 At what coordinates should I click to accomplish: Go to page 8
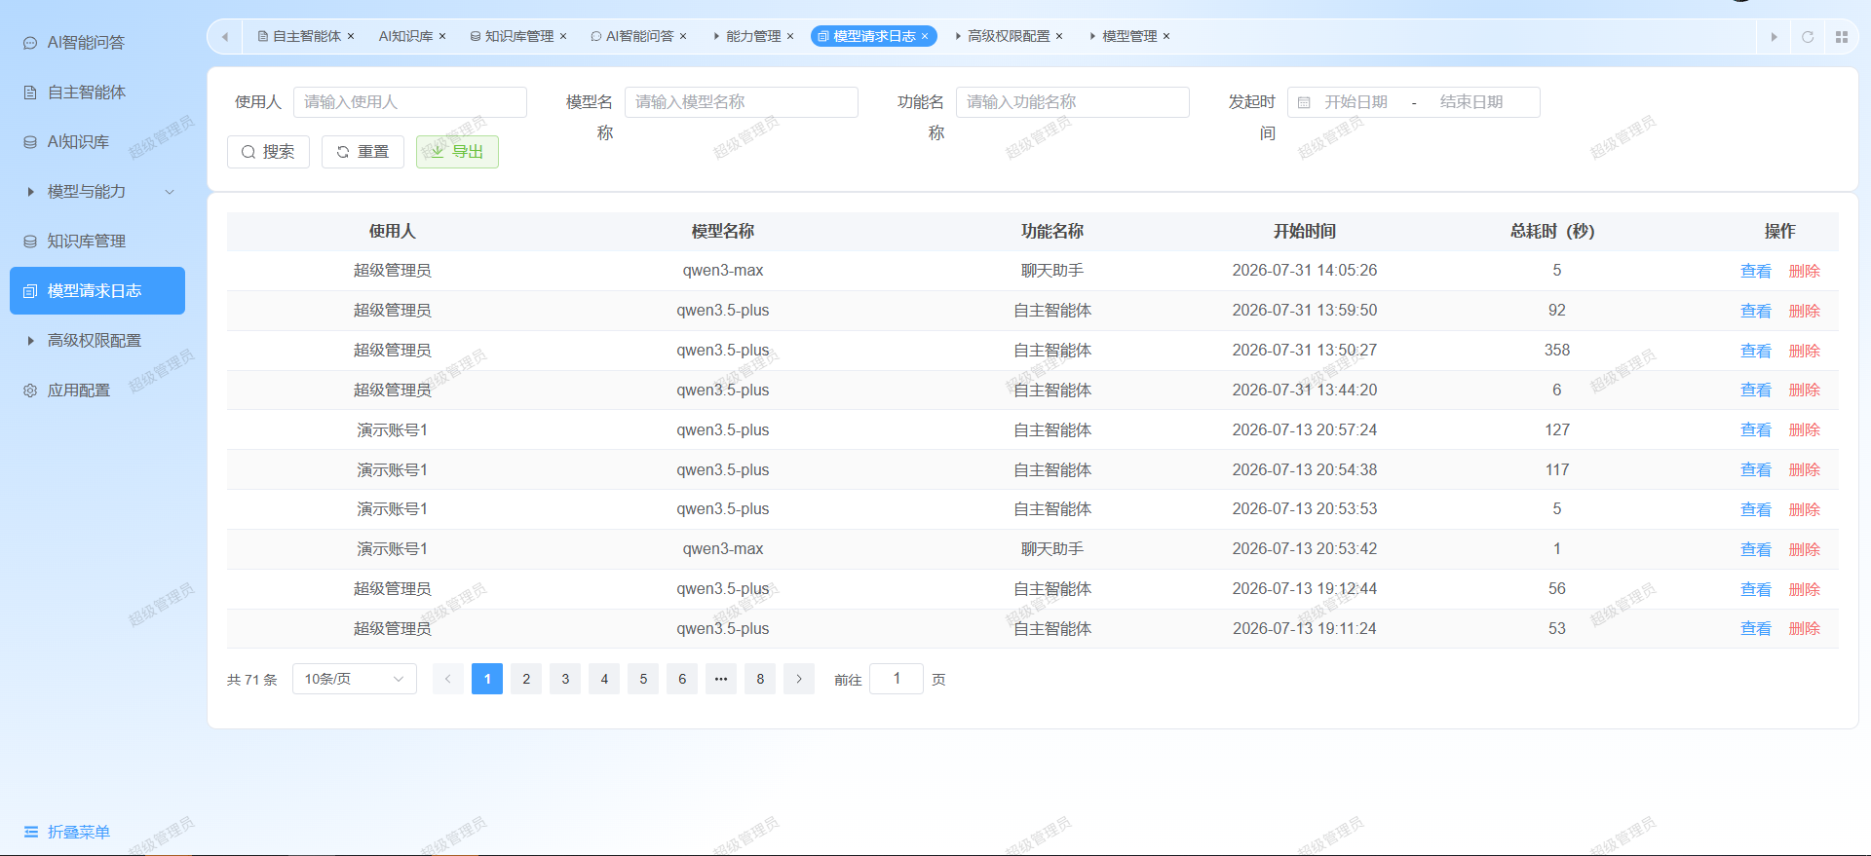[760, 679]
